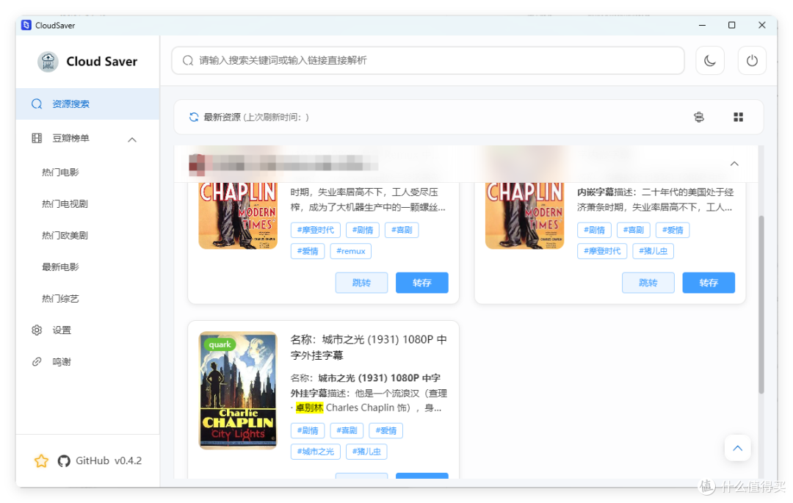The image size is (793, 503).
Task: Click the settings gear icon in sidebar
Action: [37, 330]
